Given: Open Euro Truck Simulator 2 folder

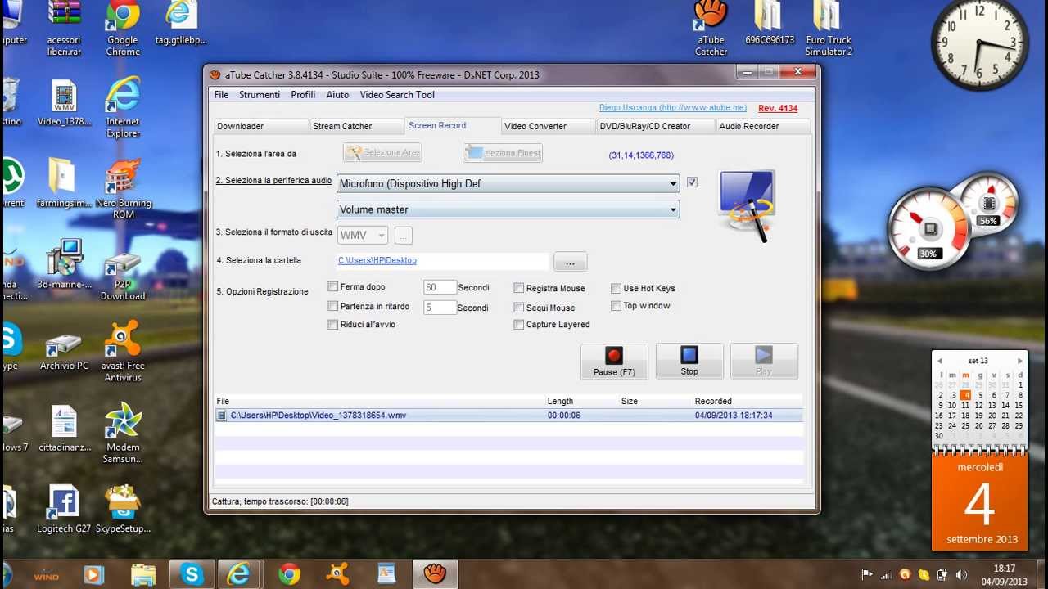Looking at the screenshot, I should tap(829, 29).
